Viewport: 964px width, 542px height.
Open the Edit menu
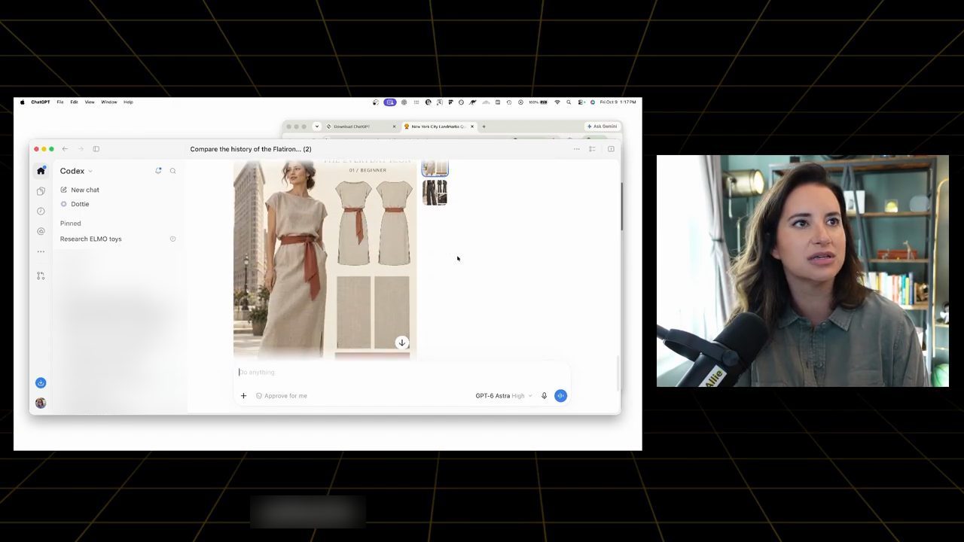(74, 102)
